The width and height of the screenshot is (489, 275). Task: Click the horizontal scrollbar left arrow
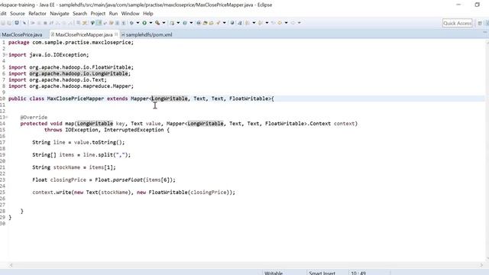click(x=11, y=265)
